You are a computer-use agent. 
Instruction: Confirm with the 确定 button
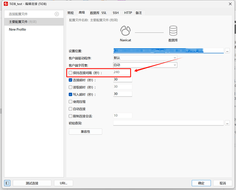[201, 183]
